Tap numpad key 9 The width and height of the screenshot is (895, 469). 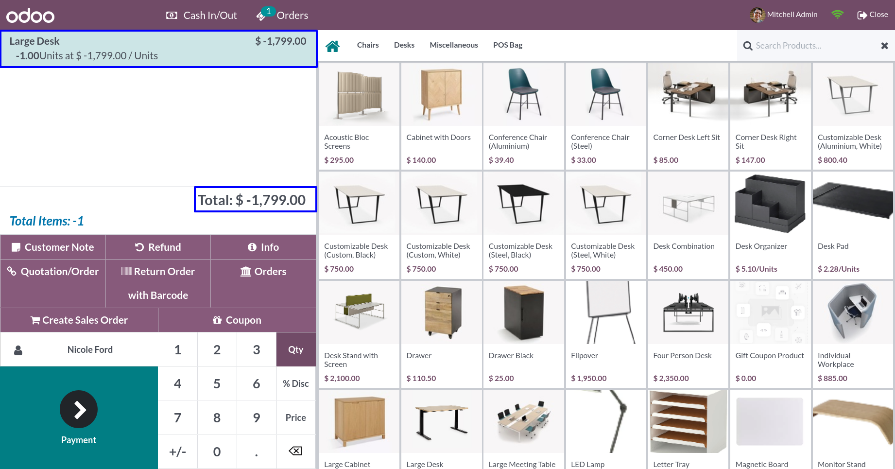(x=257, y=417)
